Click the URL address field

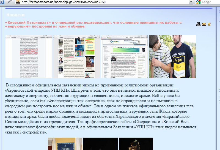coord(105,2)
